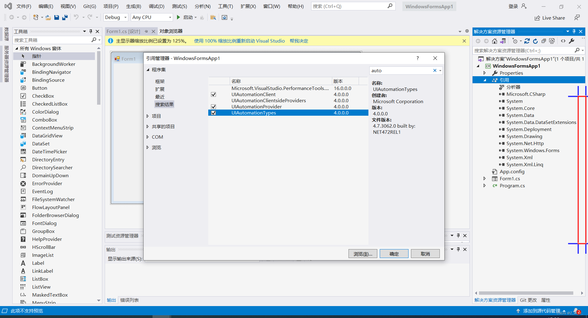Select the 扩展 assembly category
Viewport: 588px width, 318px height.
click(160, 89)
